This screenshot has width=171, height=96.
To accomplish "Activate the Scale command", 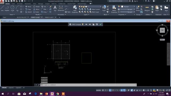I will 36,12.
